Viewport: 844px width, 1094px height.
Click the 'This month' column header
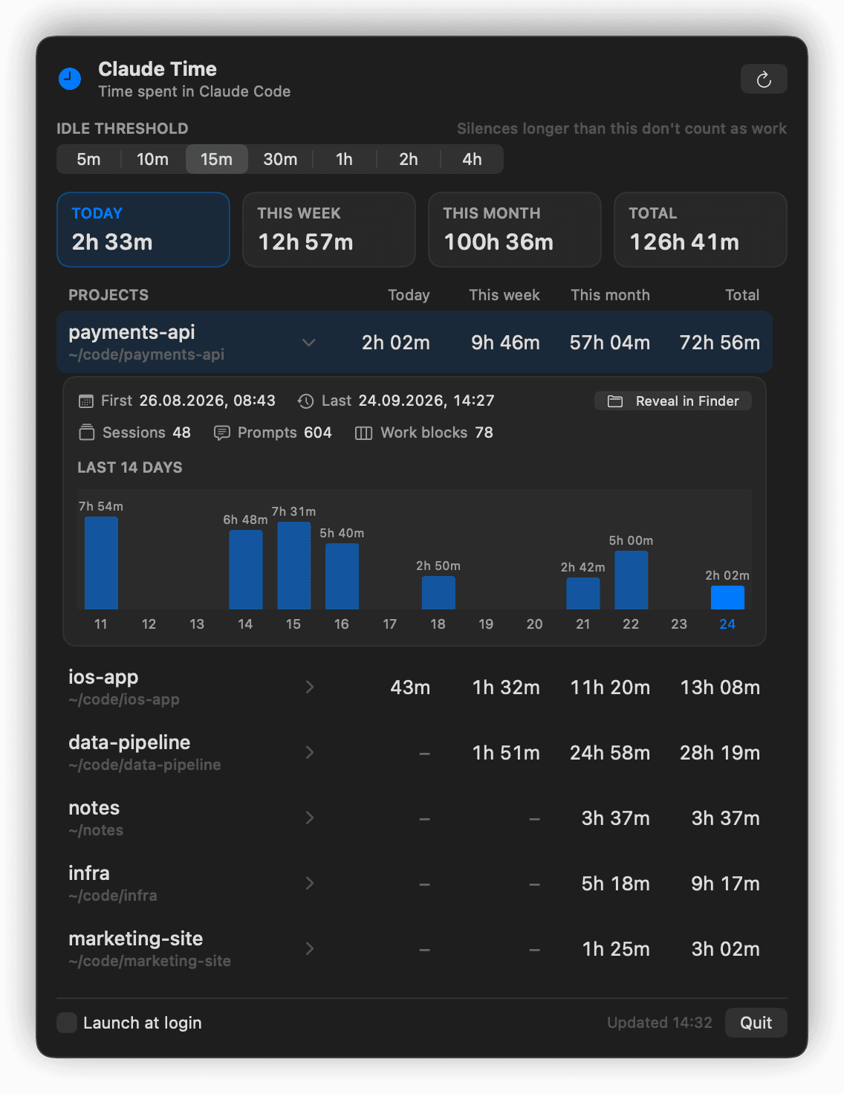(x=610, y=295)
